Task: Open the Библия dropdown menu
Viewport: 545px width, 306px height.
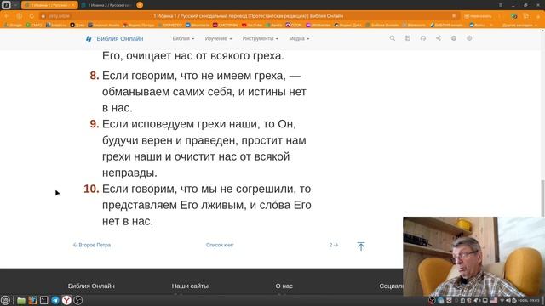Action: coord(183,38)
